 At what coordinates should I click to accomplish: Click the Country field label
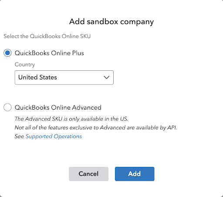[25, 65]
